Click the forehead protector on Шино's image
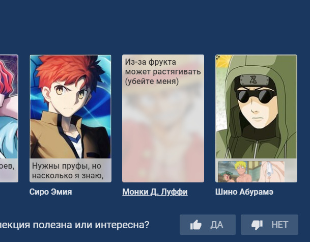The height and width of the screenshot is (242, 310). (x=255, y=81)
